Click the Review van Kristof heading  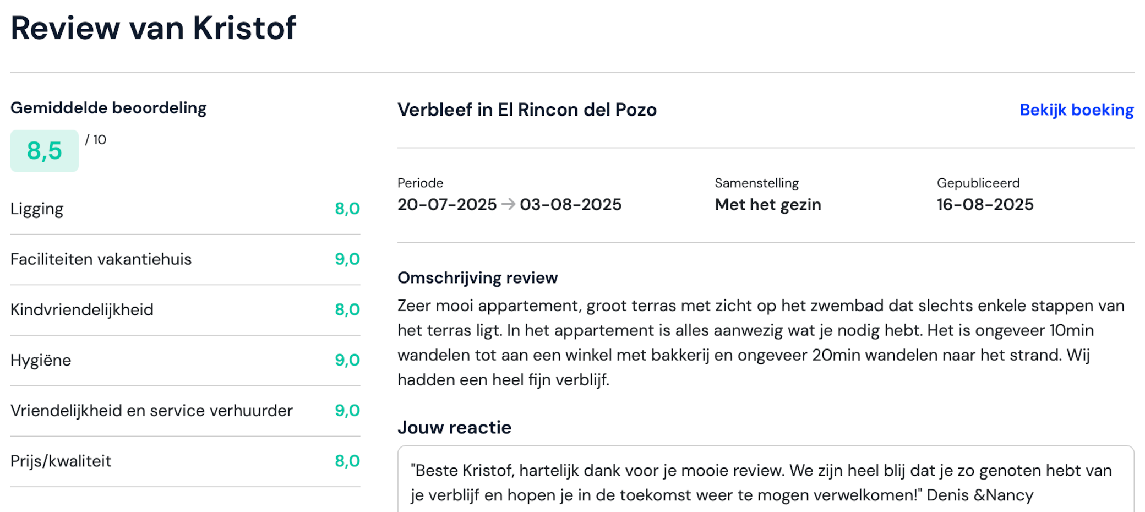tap(153, 28)
